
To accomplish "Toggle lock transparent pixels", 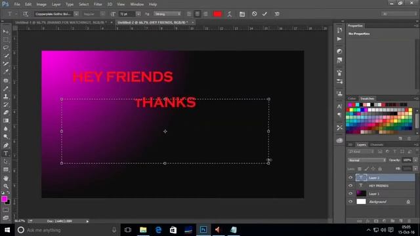I will click(x=360, y=169).
